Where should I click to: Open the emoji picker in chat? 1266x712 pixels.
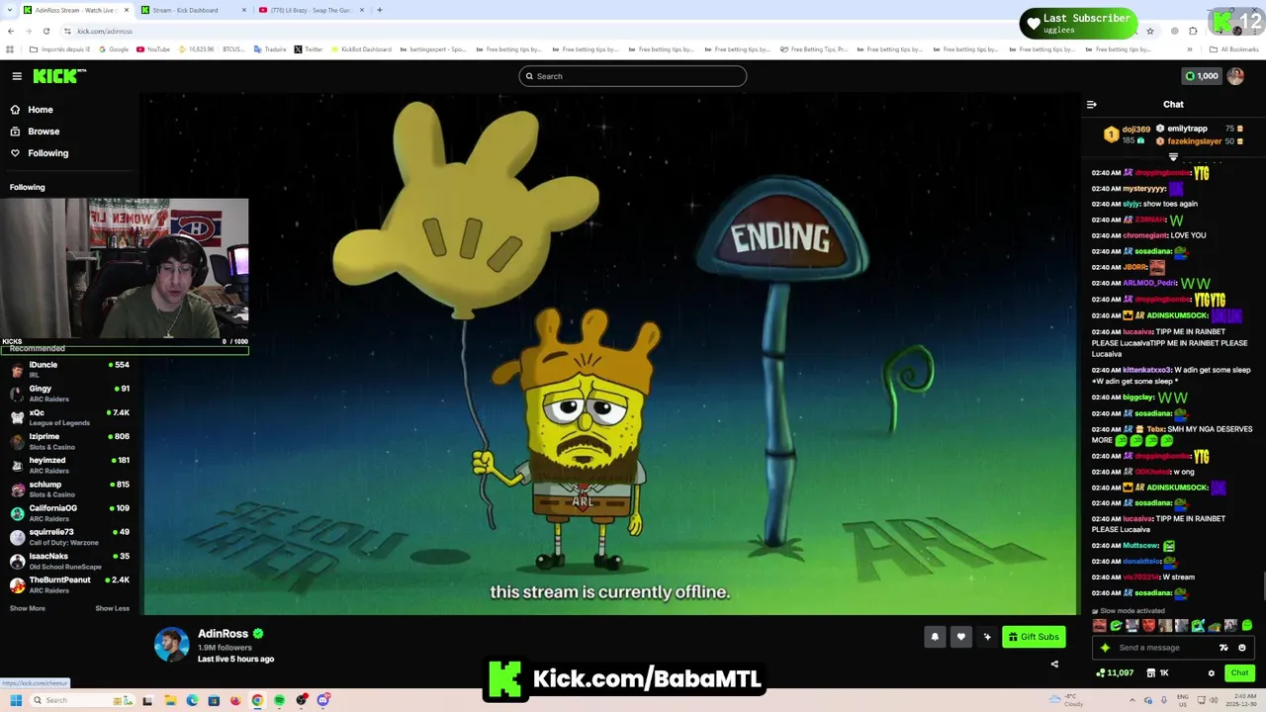point(1242,648)
